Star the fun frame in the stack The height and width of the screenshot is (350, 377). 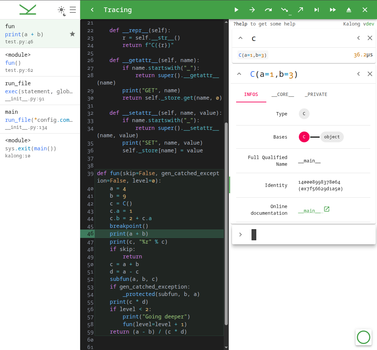[72, 34]
